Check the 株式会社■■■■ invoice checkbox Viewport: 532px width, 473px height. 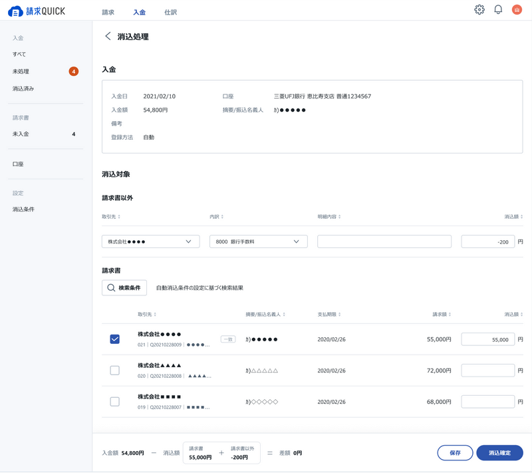click(115, 402)
